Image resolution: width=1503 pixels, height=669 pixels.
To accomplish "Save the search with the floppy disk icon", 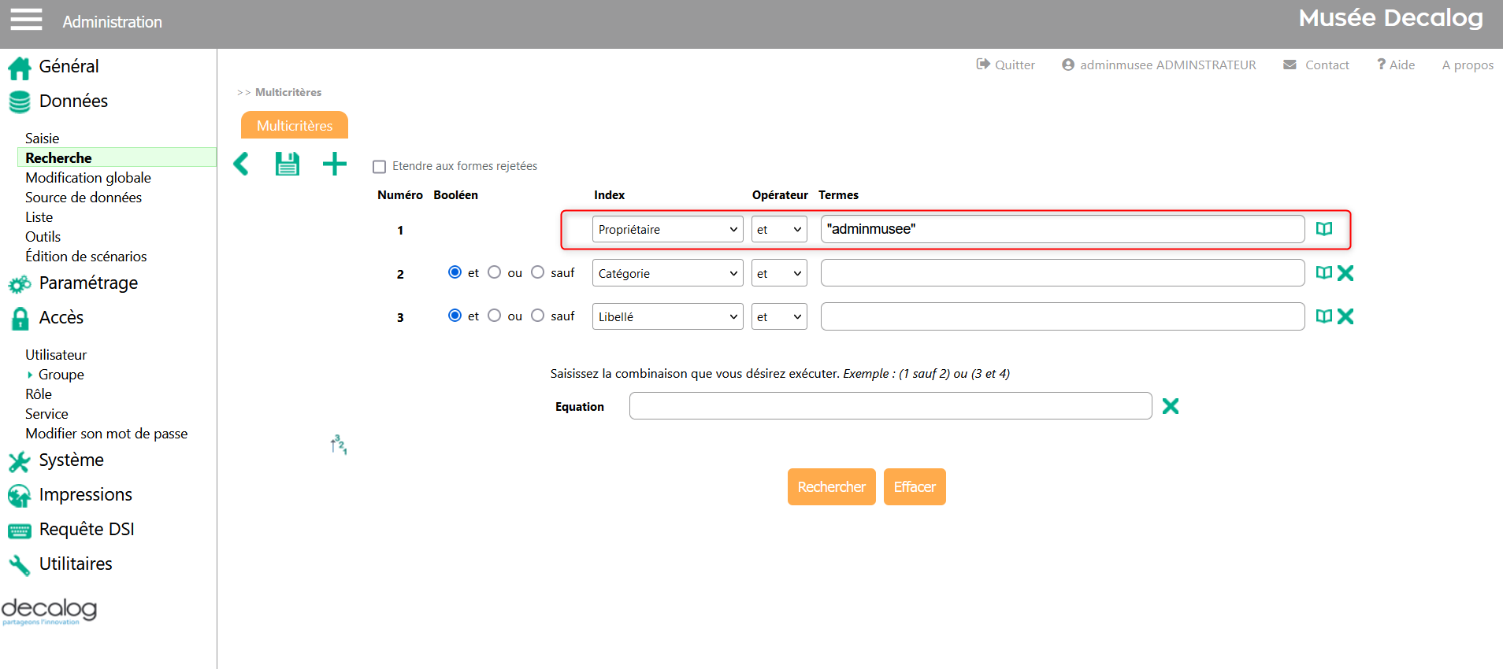I will click(x=288, y=164).
